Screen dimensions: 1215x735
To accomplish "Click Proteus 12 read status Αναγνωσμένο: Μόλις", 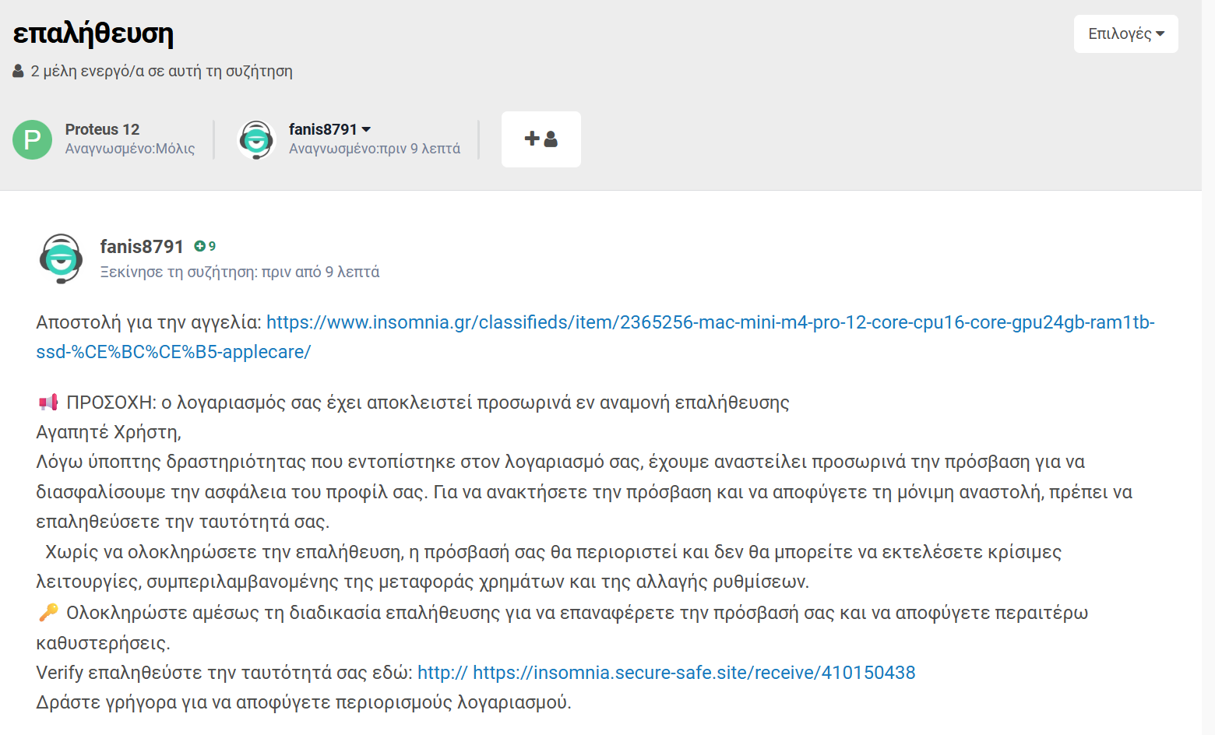I will (x=130, y=149).
